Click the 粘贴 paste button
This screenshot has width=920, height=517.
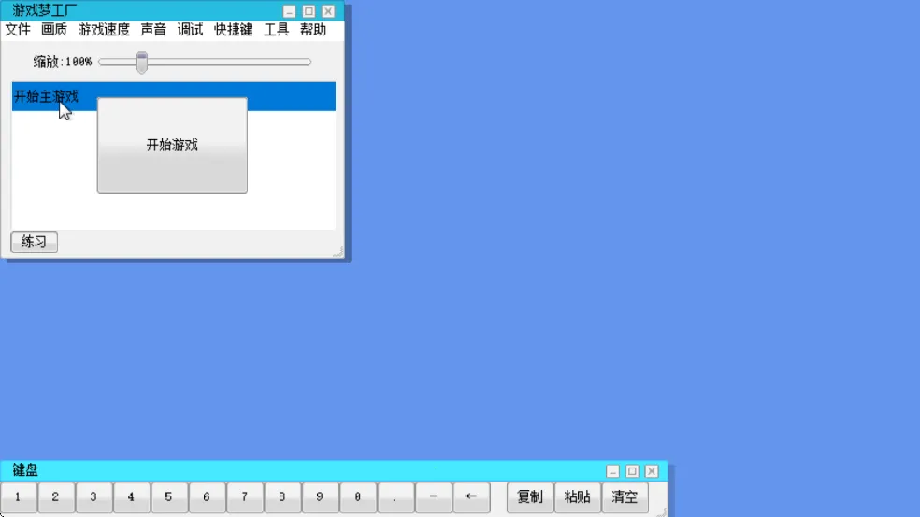click(x=577, y=497)
